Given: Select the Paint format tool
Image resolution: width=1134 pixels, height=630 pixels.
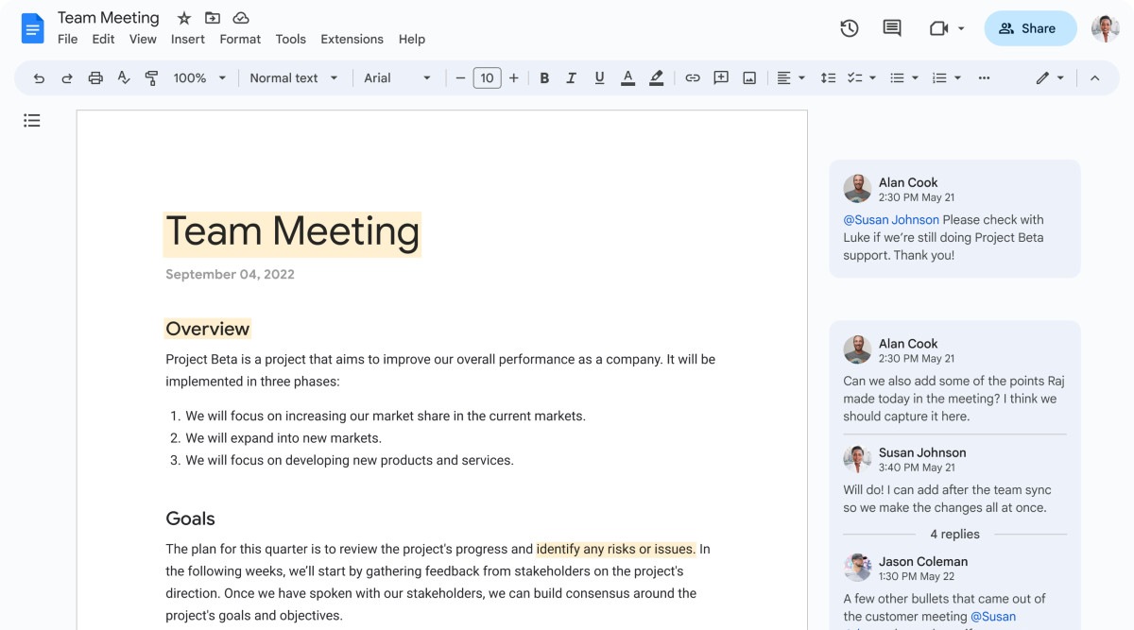Looking at the screenshot, I should (x=151, y=77).
